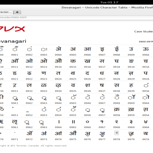Screen dimensions: 153x153
Task: Click the code label 0952
Action: click(29, 115)
